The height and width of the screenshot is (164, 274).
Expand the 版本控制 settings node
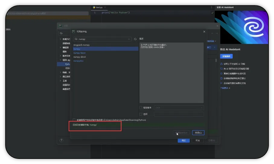pos(60,56)
